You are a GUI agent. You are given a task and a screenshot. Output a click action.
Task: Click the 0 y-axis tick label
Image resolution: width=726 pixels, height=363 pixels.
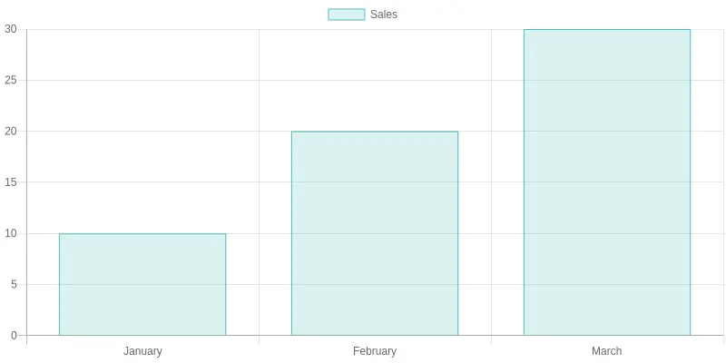pos(15,335)
